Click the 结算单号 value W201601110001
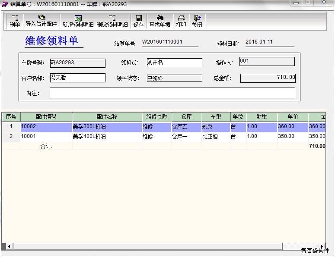335x257 pixels. click(x=162, y=42)
